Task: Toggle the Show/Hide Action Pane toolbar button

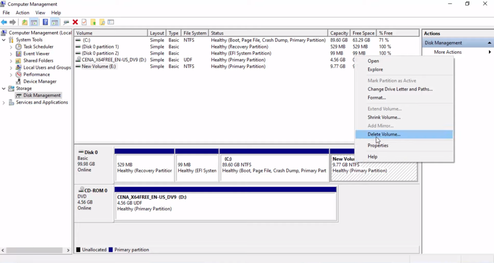Action: pyautogui.click(x=55, y=22)
